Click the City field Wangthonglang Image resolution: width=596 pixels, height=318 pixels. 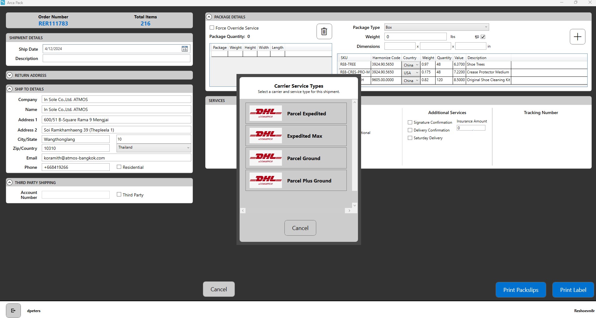click(x=76, y=139)
